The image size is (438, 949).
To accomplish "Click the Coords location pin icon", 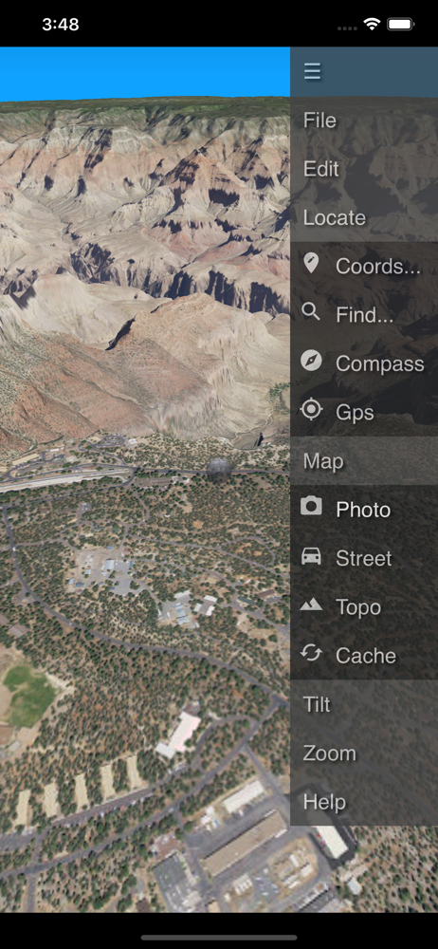I will 311,264.
